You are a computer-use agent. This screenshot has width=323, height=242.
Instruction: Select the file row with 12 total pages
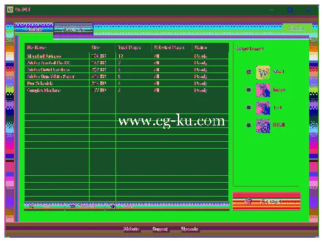pos(127,56)
